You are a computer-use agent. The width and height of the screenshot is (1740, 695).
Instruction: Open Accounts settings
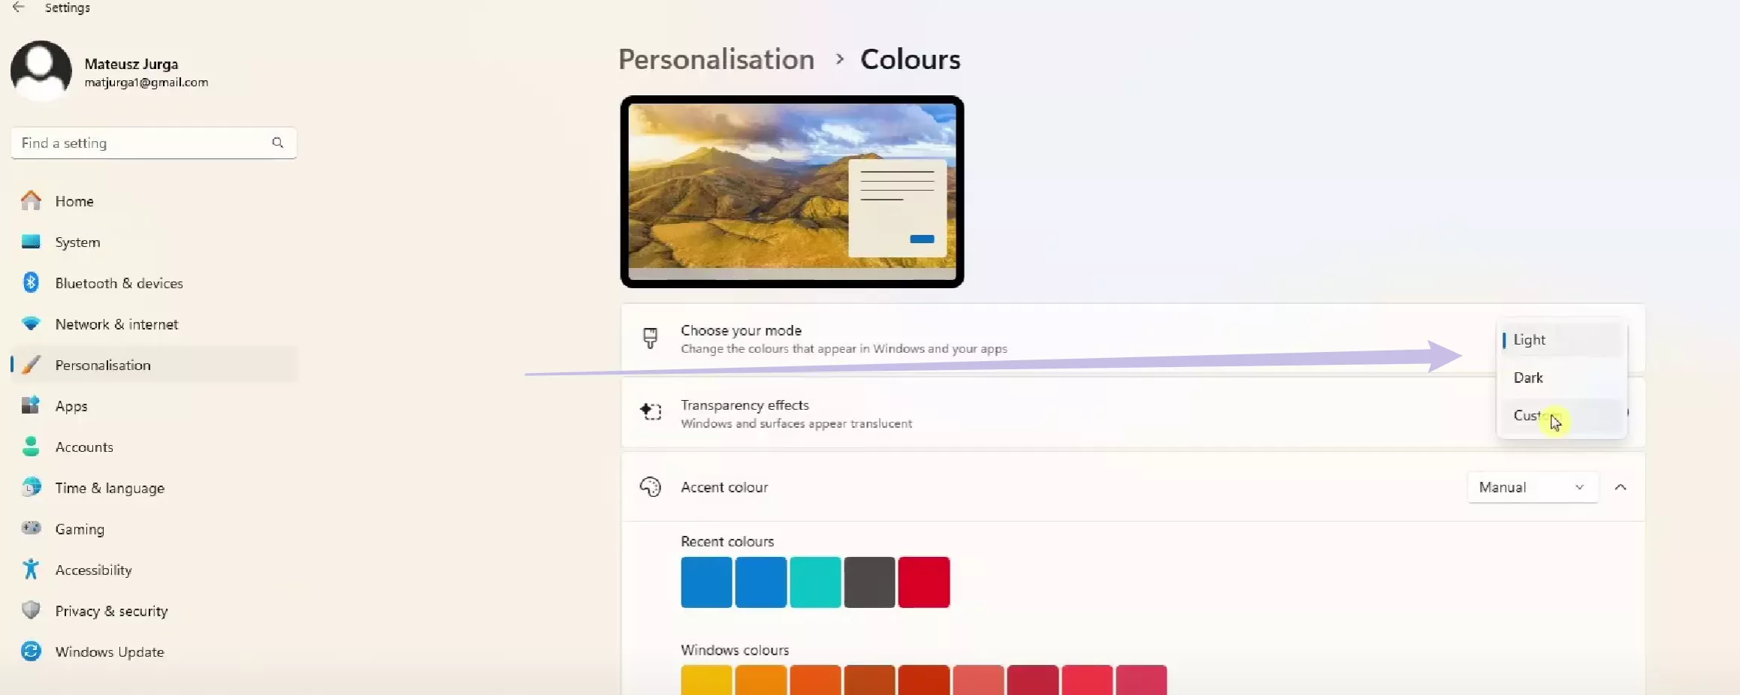[x=154, y=447]
